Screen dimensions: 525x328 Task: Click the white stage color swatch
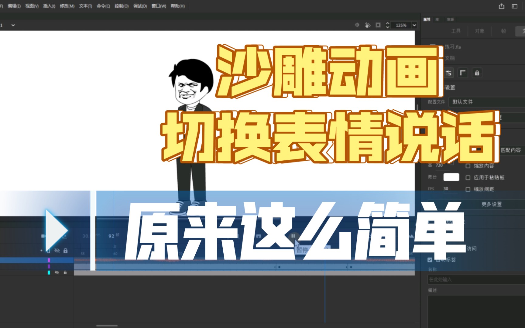451,177
